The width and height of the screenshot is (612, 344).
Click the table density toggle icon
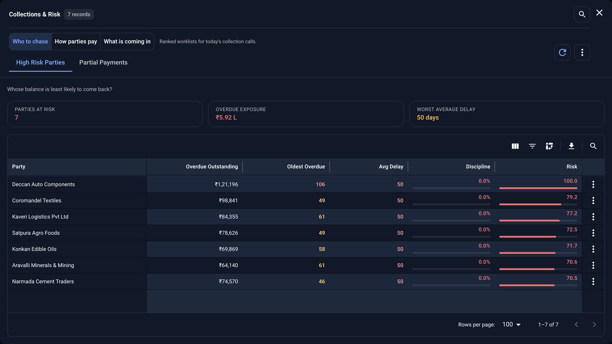point(549,146)
